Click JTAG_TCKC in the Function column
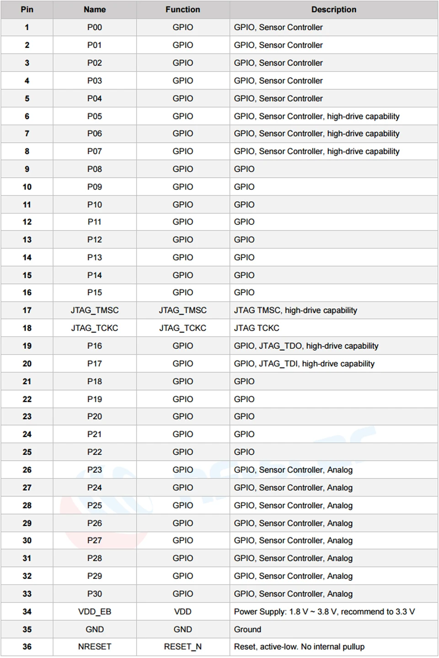439x658 pixels. pyautogui.click(x=183, y=328)
